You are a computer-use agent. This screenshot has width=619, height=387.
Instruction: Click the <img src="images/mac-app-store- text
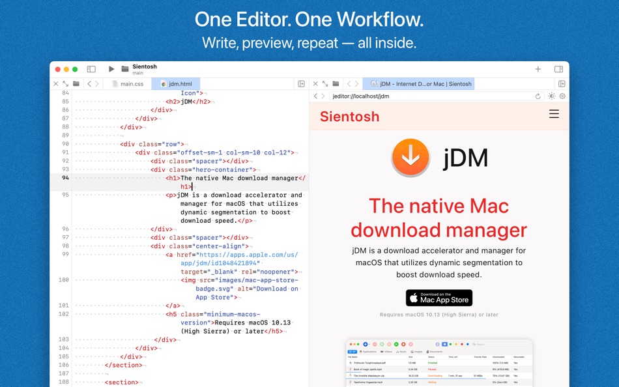(x=240, y=280)
